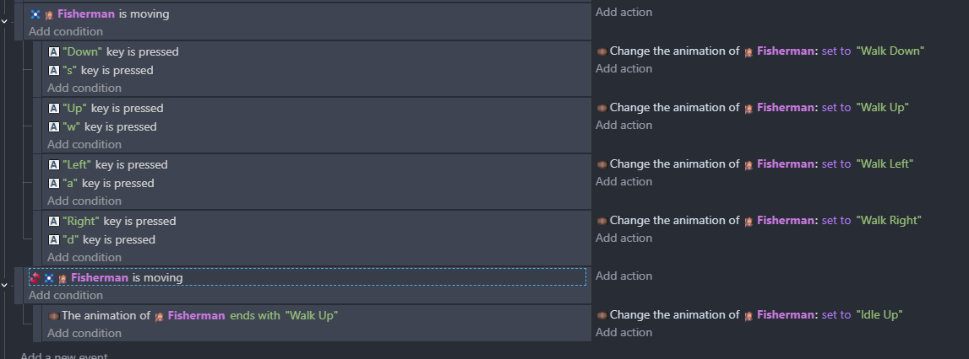969x359 pixels.
Task: Click keyboard icon beside "w" key condition
Action: (x=54, y=127)
